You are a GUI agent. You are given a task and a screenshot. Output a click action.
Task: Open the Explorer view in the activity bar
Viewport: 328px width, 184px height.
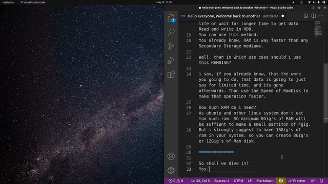coord(171,18)
